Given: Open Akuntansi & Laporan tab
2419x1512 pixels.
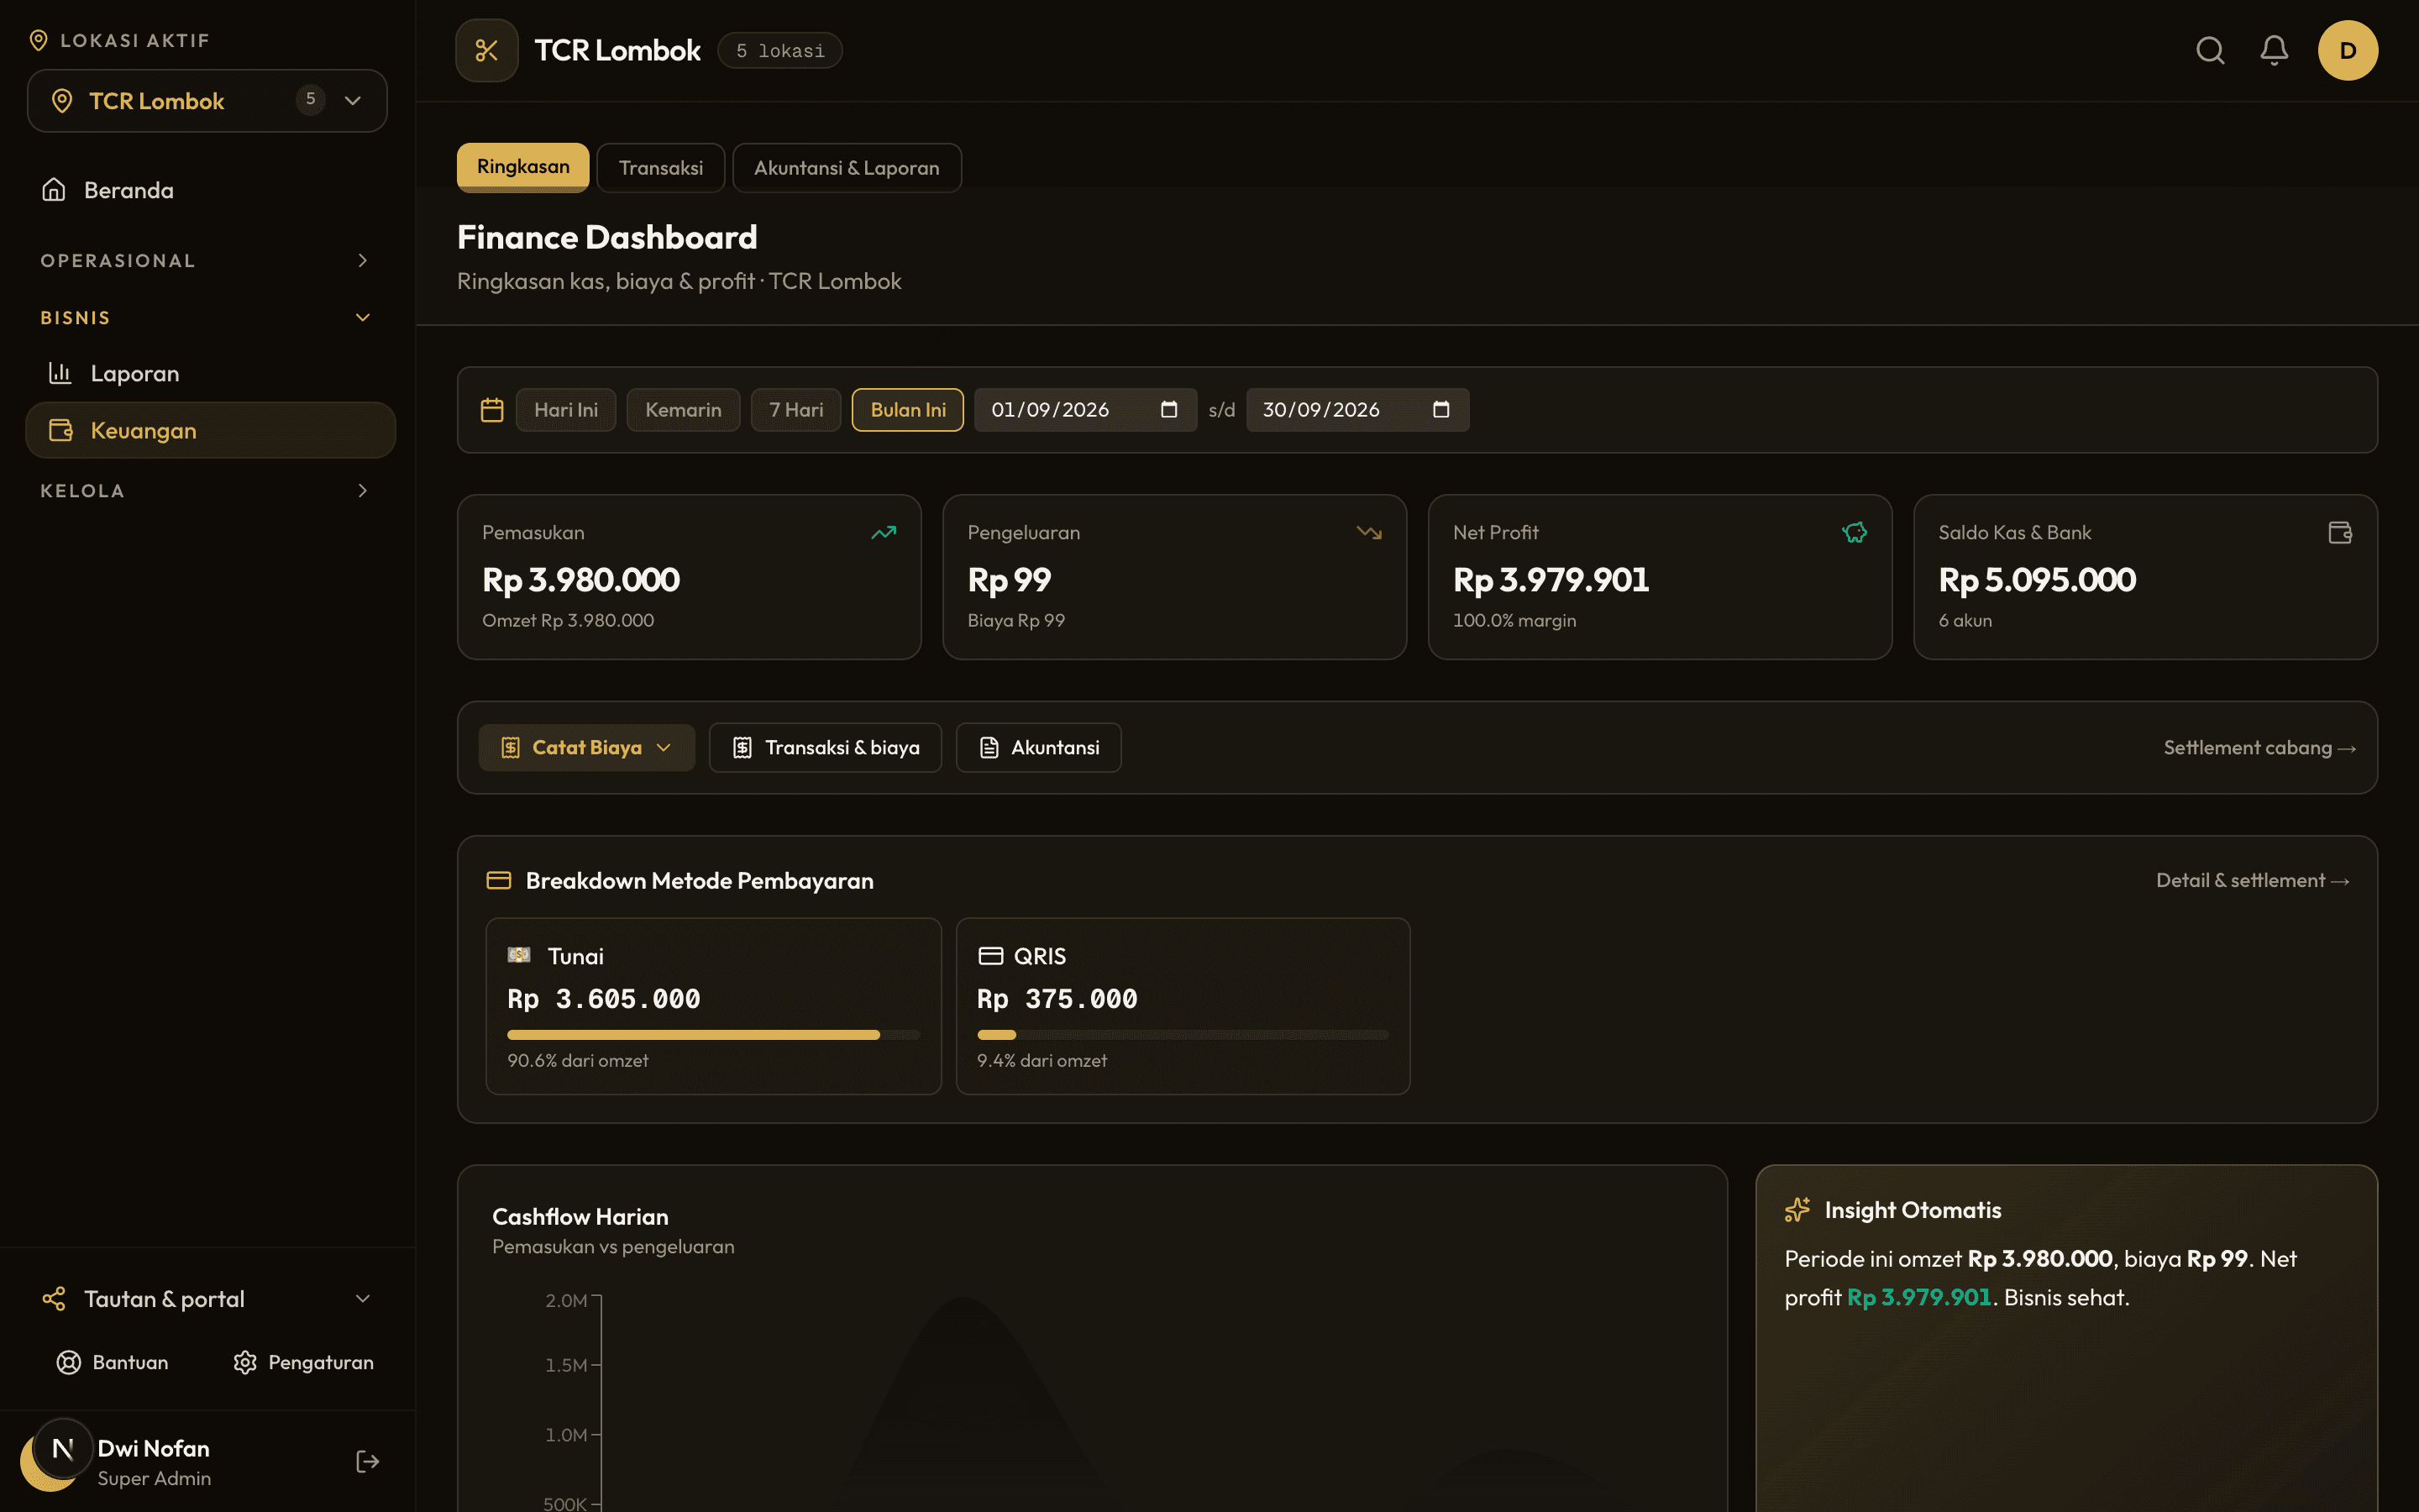Looking at the screenshot, I should [847, 168].
